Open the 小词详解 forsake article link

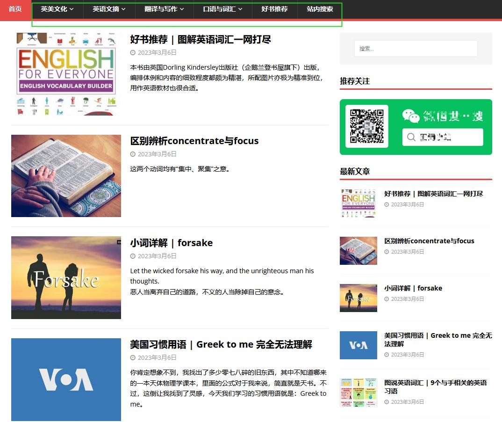[171, 242]
